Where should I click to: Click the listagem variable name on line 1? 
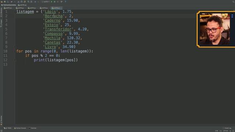(25, 12)
